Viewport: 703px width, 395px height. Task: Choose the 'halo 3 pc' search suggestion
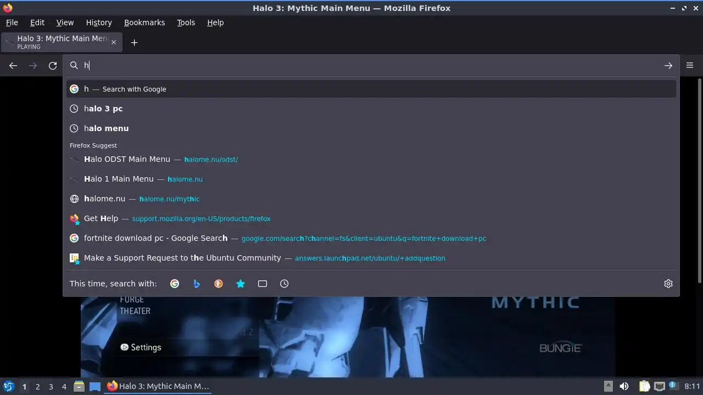371,109
